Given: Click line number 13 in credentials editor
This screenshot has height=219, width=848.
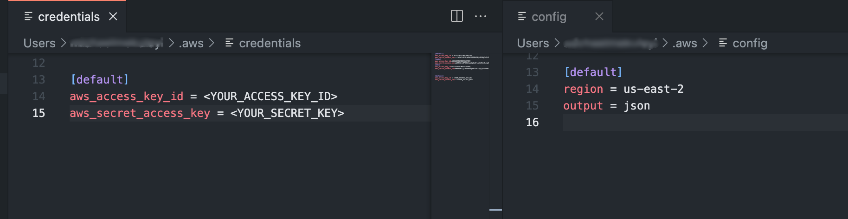Looking at the screenshot, I should point(39,80).
